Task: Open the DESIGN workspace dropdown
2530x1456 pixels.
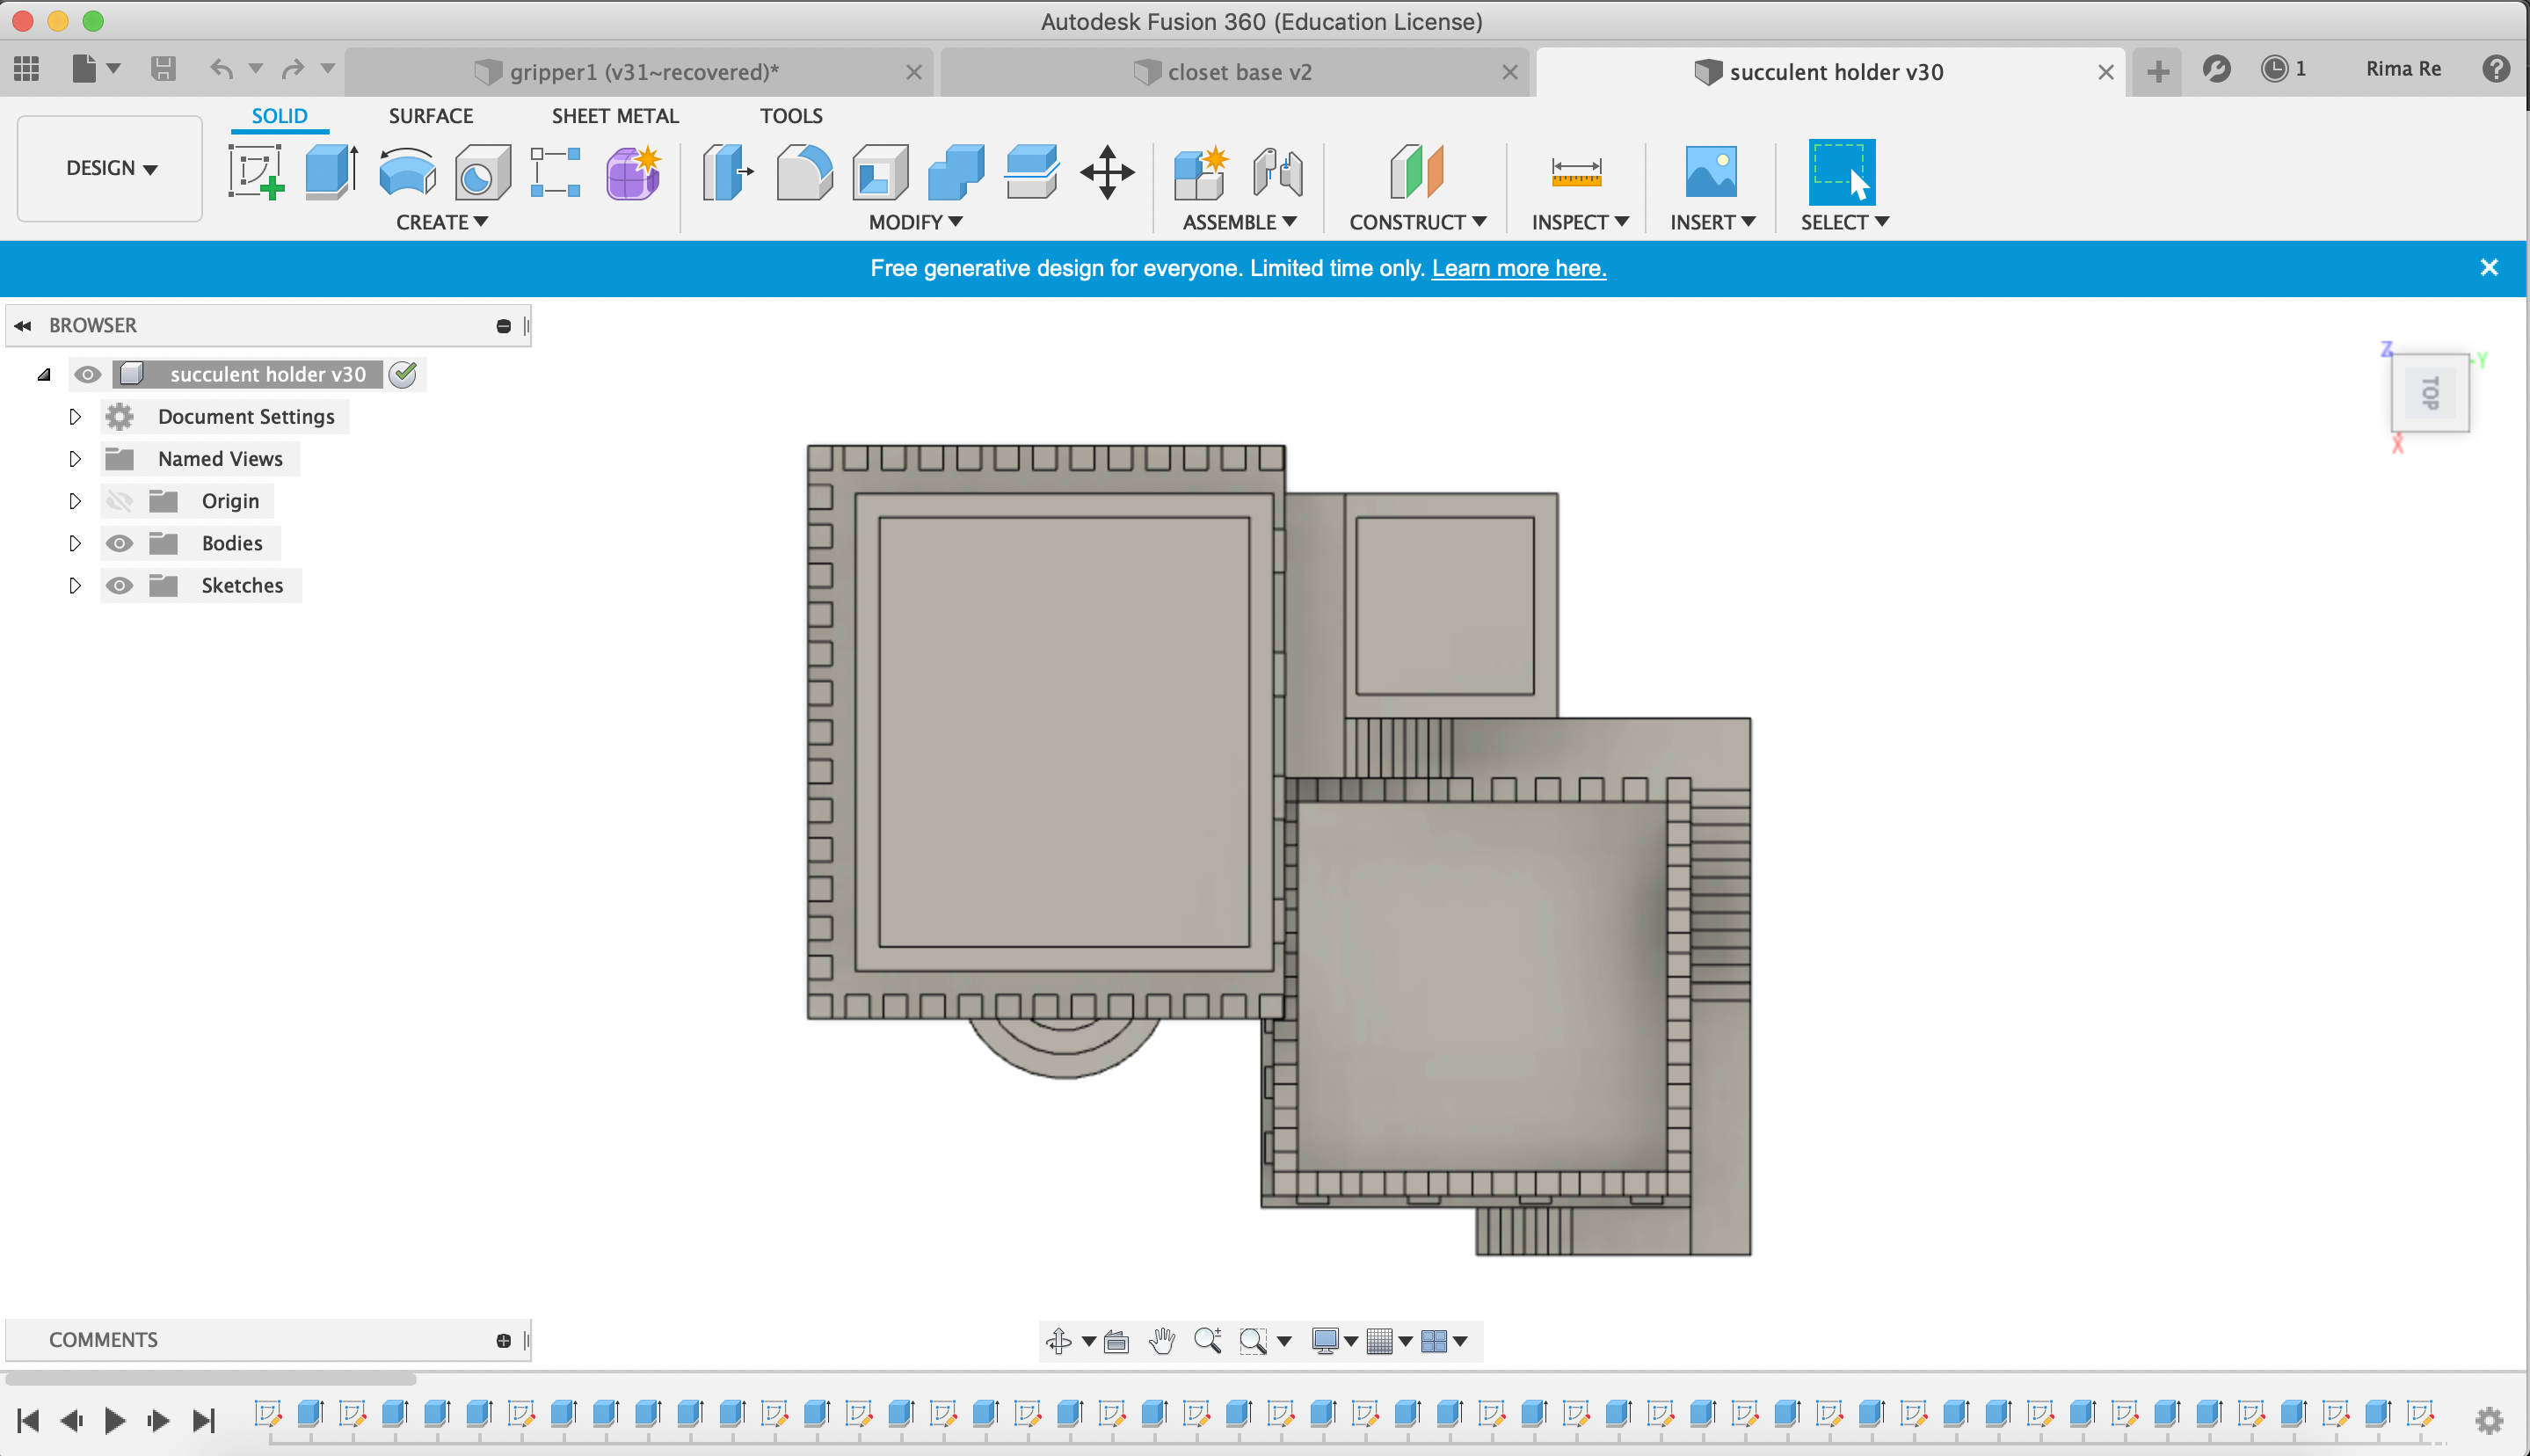Action: (110, 168)
